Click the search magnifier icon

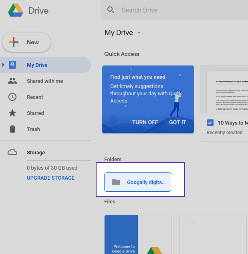coord(111,10)
